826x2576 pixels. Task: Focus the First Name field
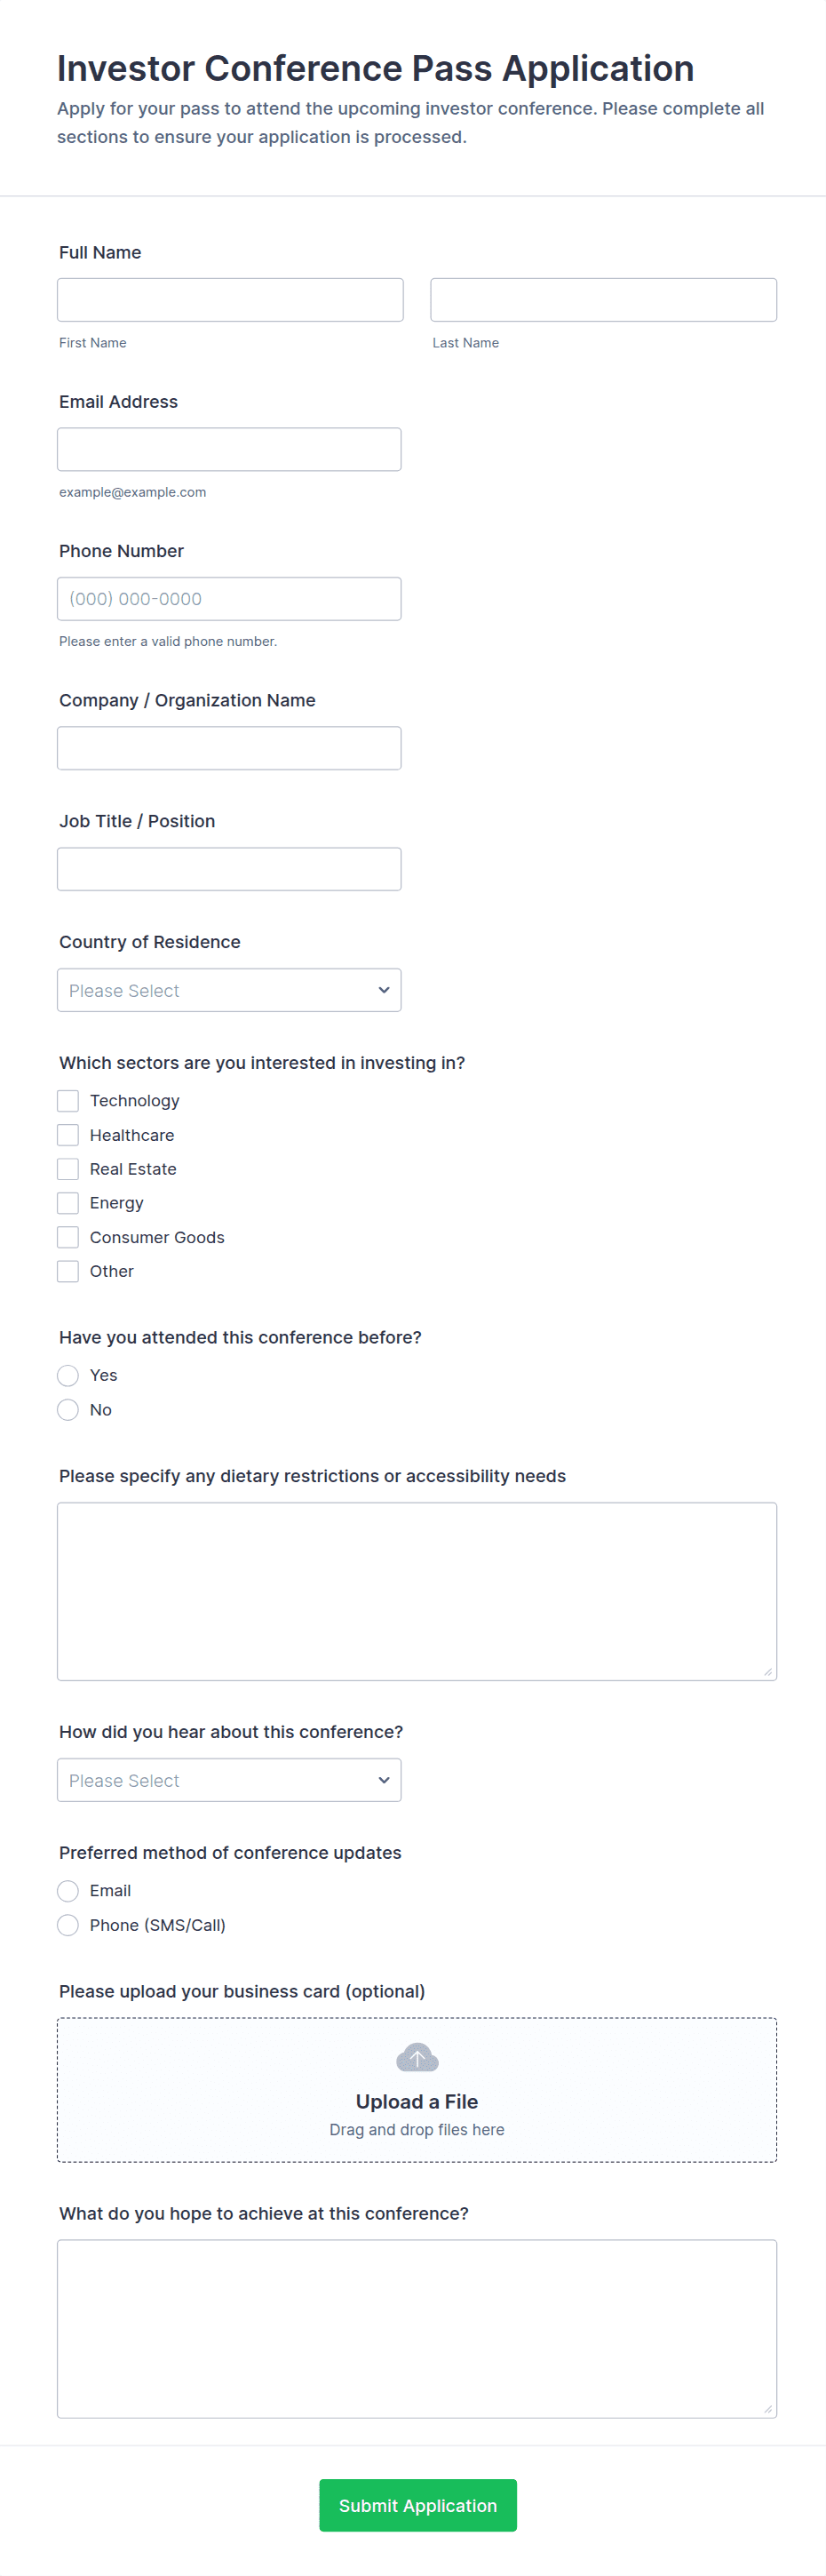[x=230, y=300]
